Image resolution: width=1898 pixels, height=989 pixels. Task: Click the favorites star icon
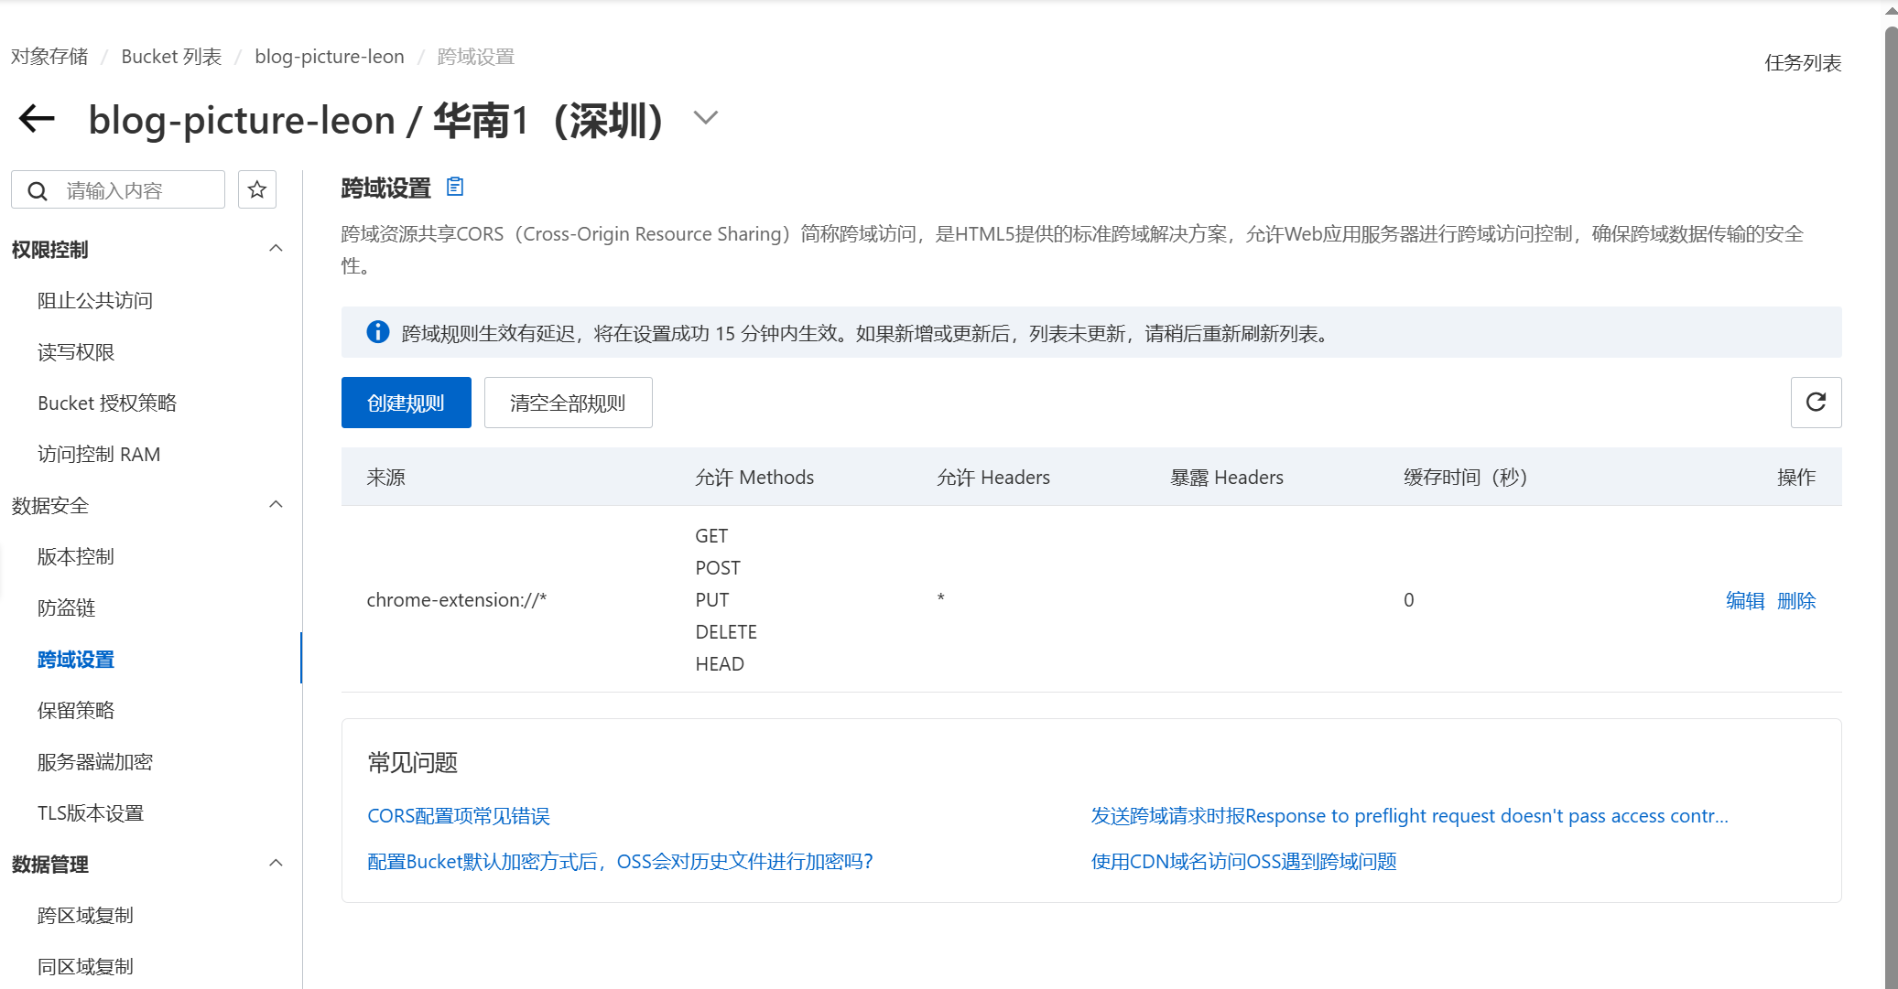[x=257, y=189]
